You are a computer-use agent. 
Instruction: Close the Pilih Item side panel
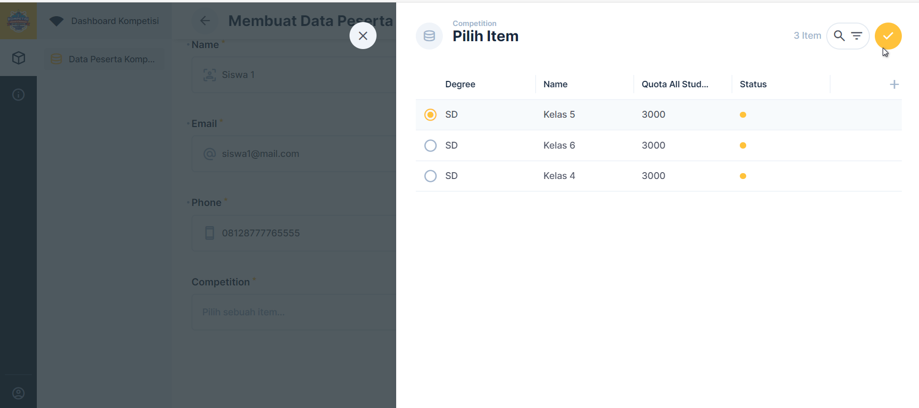coord(363,36)
